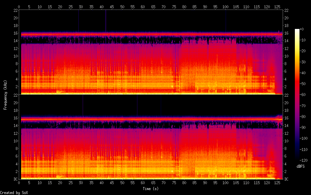Click the 'Time (s)' axis title

tap(151, 189)
